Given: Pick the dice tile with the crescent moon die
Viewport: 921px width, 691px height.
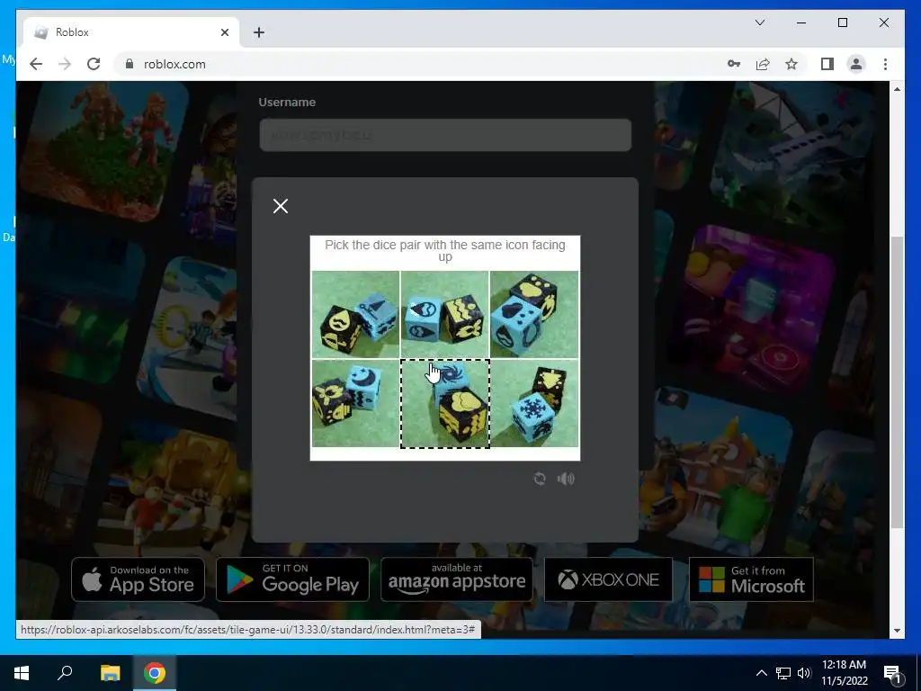Looking at the screenshot, I should tap(355, 404).
